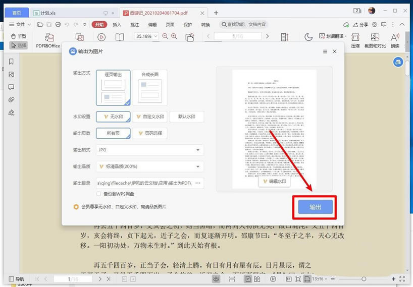This screenshot has width=413, height=287.
Task: Click the zoom out magnifier icon
Action: 165,36
